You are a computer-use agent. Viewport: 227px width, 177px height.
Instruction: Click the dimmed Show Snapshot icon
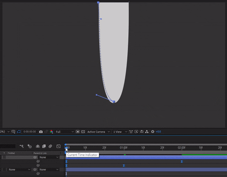coord(46,132)
